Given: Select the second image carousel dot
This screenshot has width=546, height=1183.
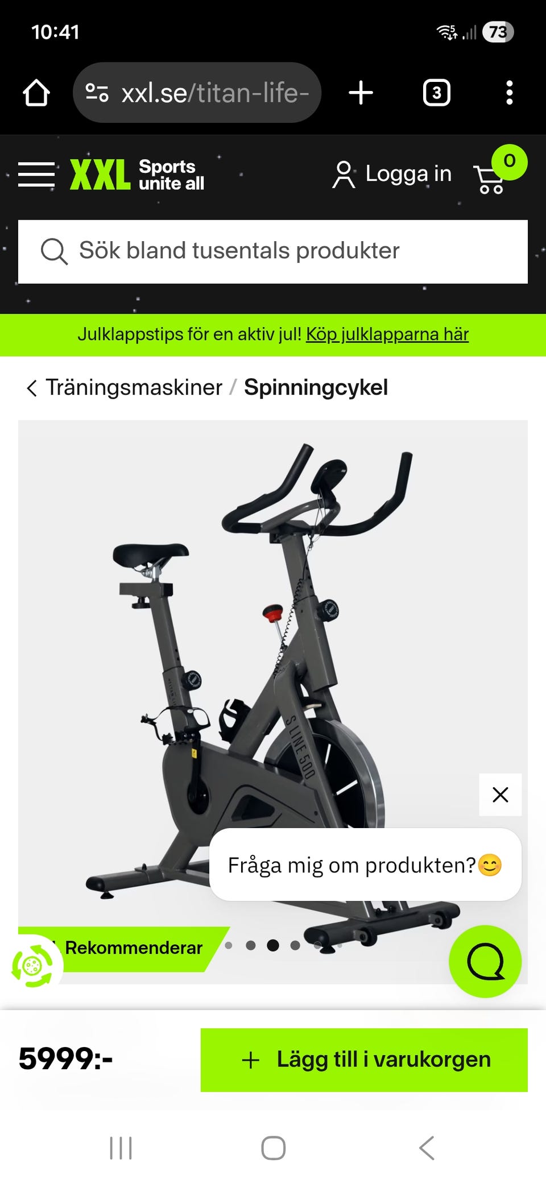Looking at the screenshot, I should tap(251, 945).
